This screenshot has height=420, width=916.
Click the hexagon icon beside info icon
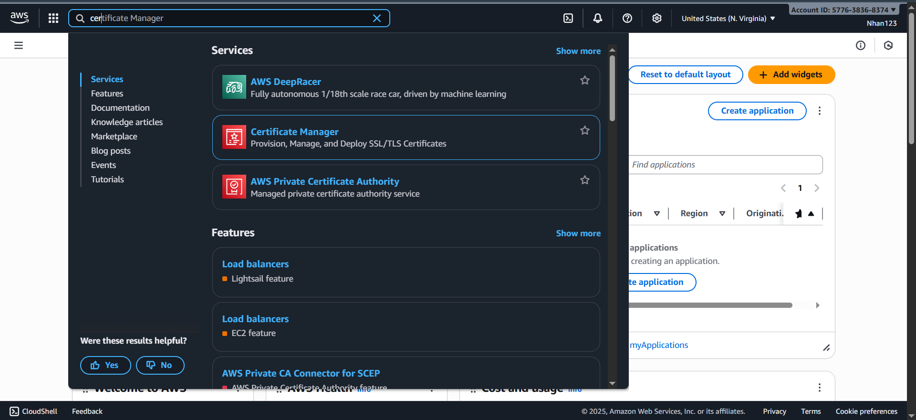click(x=888, y=45)
